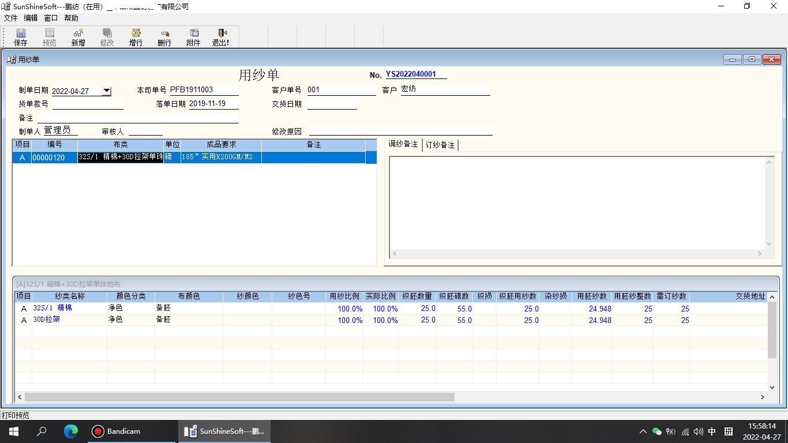Select yarn row 30D拉架
This screenshot has height=443, width=788.
coord(392,320)
